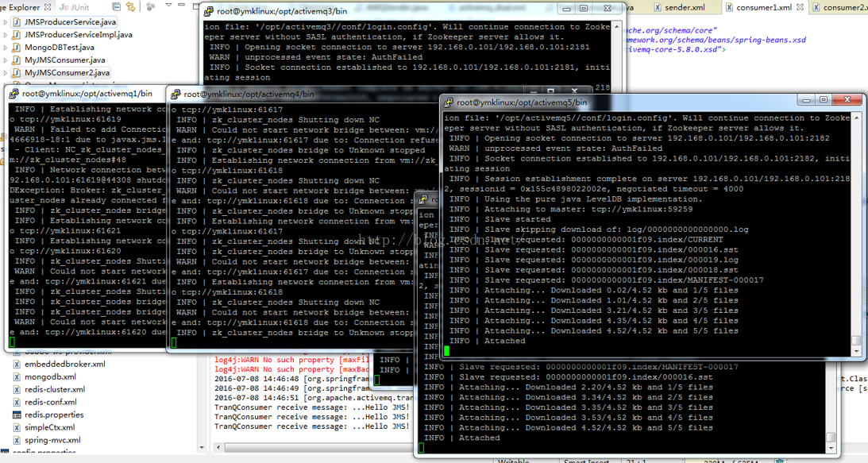Select redis-conf.xml in the tree
The image size is (868, 463).
(50, 403)
